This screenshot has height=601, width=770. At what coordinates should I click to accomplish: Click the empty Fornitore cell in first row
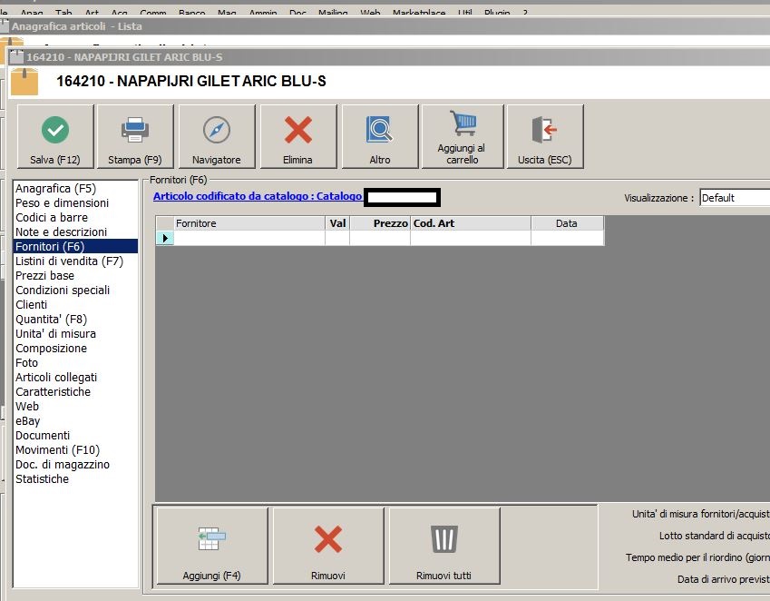(x=249, y=238)
